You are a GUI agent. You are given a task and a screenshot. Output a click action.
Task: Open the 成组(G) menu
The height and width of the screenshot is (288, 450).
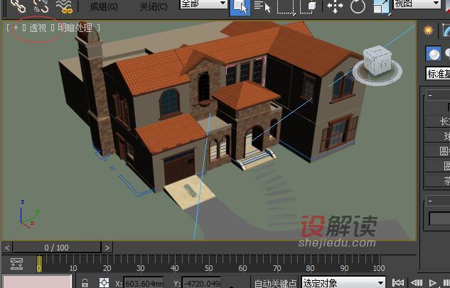[x=104, y=6]
